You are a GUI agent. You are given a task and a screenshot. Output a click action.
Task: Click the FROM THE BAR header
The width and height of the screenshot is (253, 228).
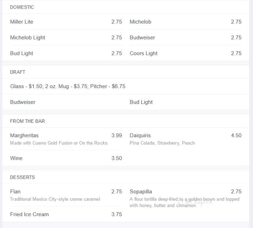click(x=27, y=121)
